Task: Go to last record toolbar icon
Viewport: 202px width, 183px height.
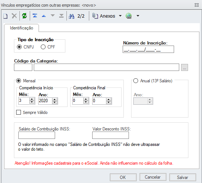Action: [61, 16]
